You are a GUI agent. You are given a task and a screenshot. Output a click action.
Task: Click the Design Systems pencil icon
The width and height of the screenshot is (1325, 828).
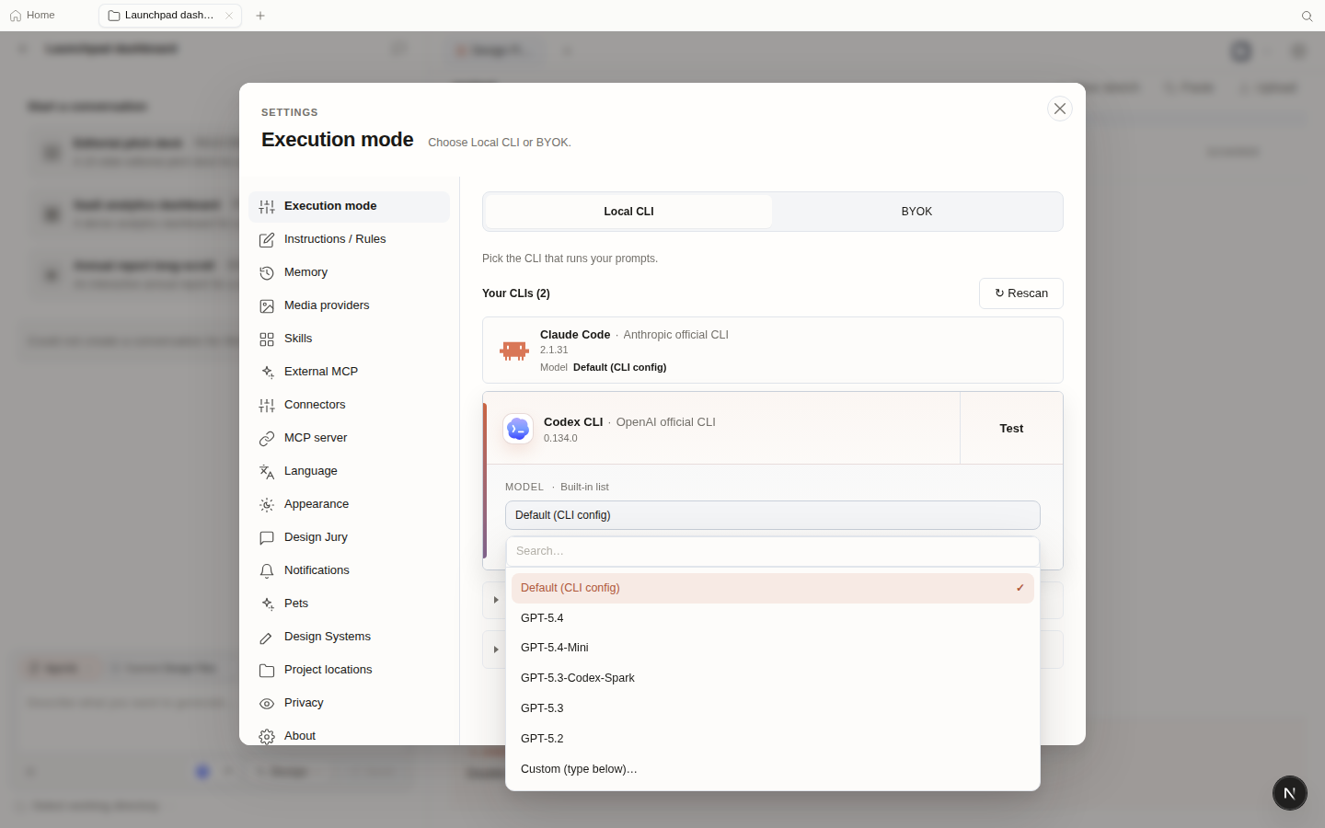coord(267,638)
